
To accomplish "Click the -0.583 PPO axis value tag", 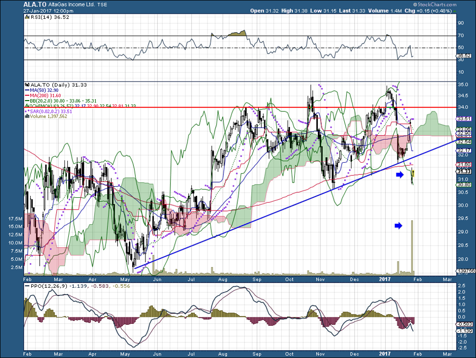I will (x=465, y=324).
